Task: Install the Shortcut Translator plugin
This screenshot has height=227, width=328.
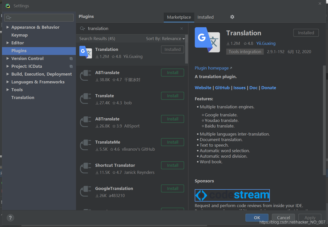Action: pyautogui.click(x=173, y=165)
